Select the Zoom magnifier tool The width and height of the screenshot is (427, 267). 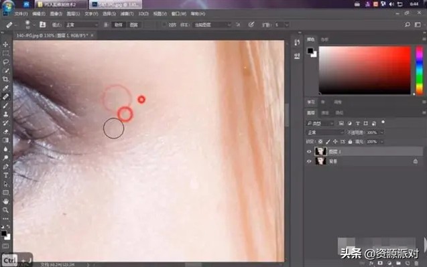[5, 210]
